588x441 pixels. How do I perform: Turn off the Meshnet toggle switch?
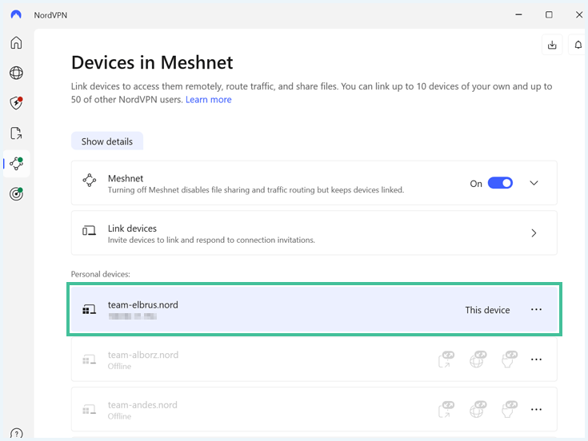point(500,183)
